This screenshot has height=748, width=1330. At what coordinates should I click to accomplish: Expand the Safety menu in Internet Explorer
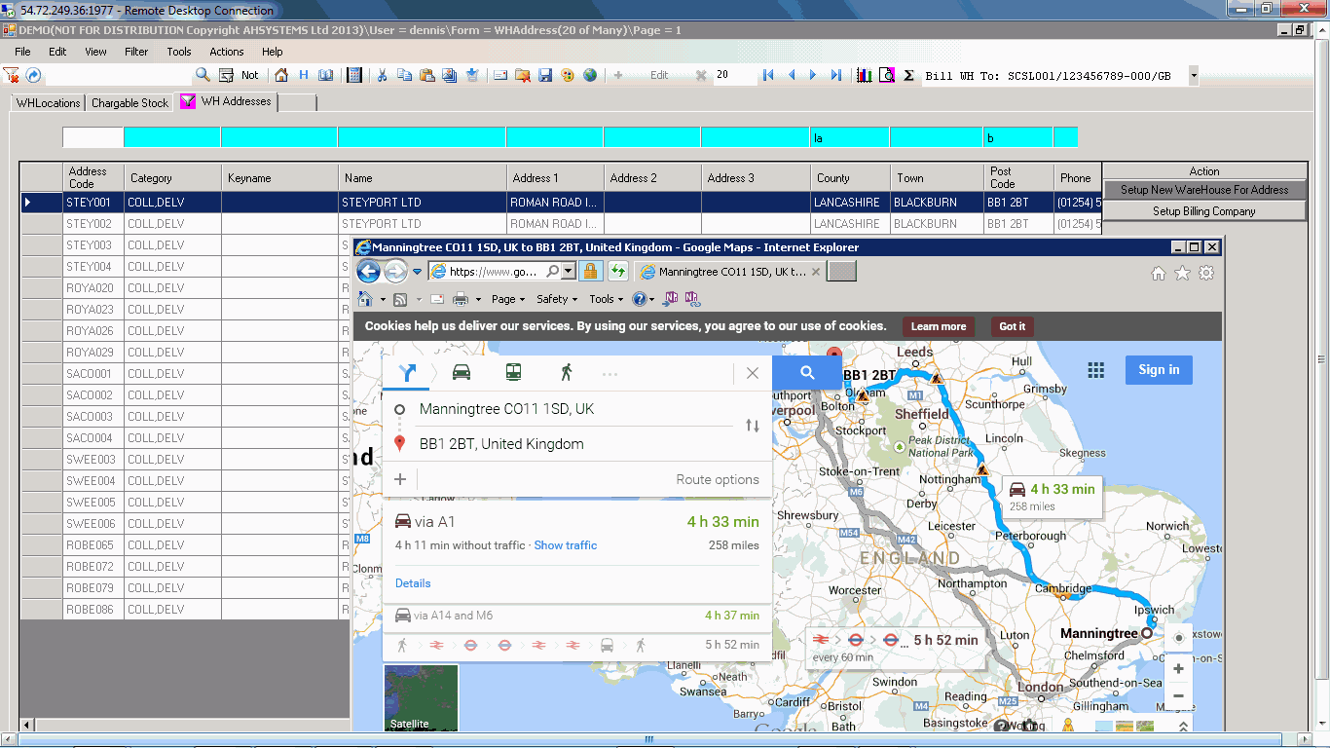tap(556, 299)
